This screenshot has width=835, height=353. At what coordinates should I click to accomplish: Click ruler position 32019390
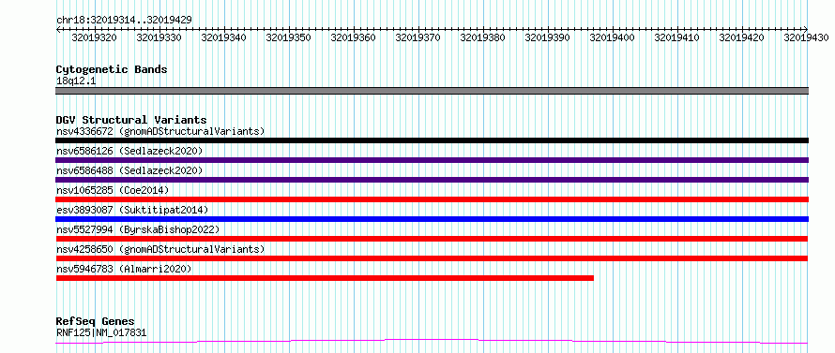point(547,37)
